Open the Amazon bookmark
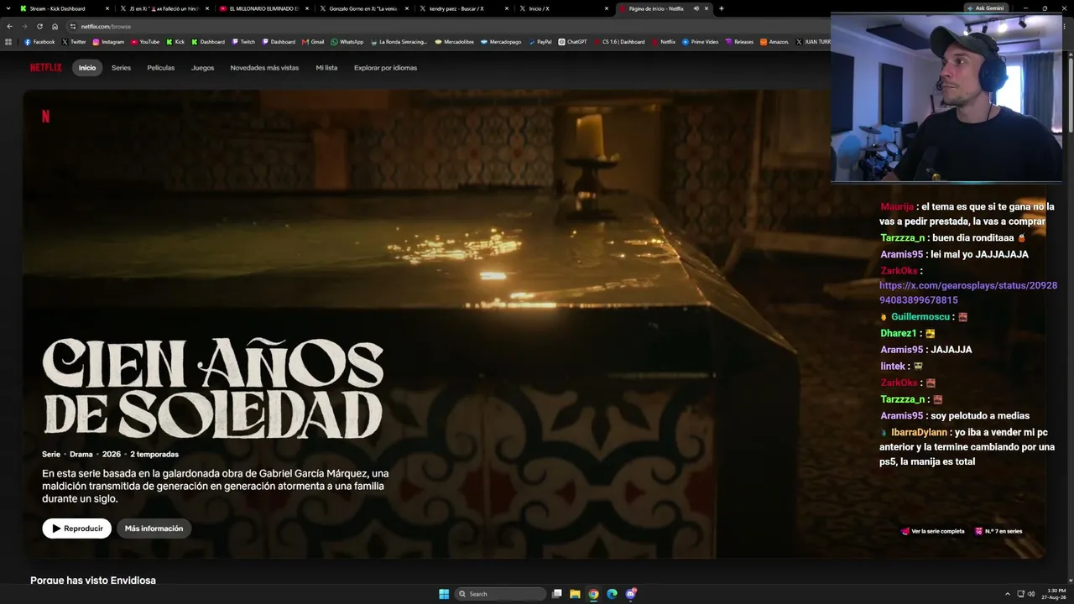This screenshot has width=1074, height=604. point(774,42)
